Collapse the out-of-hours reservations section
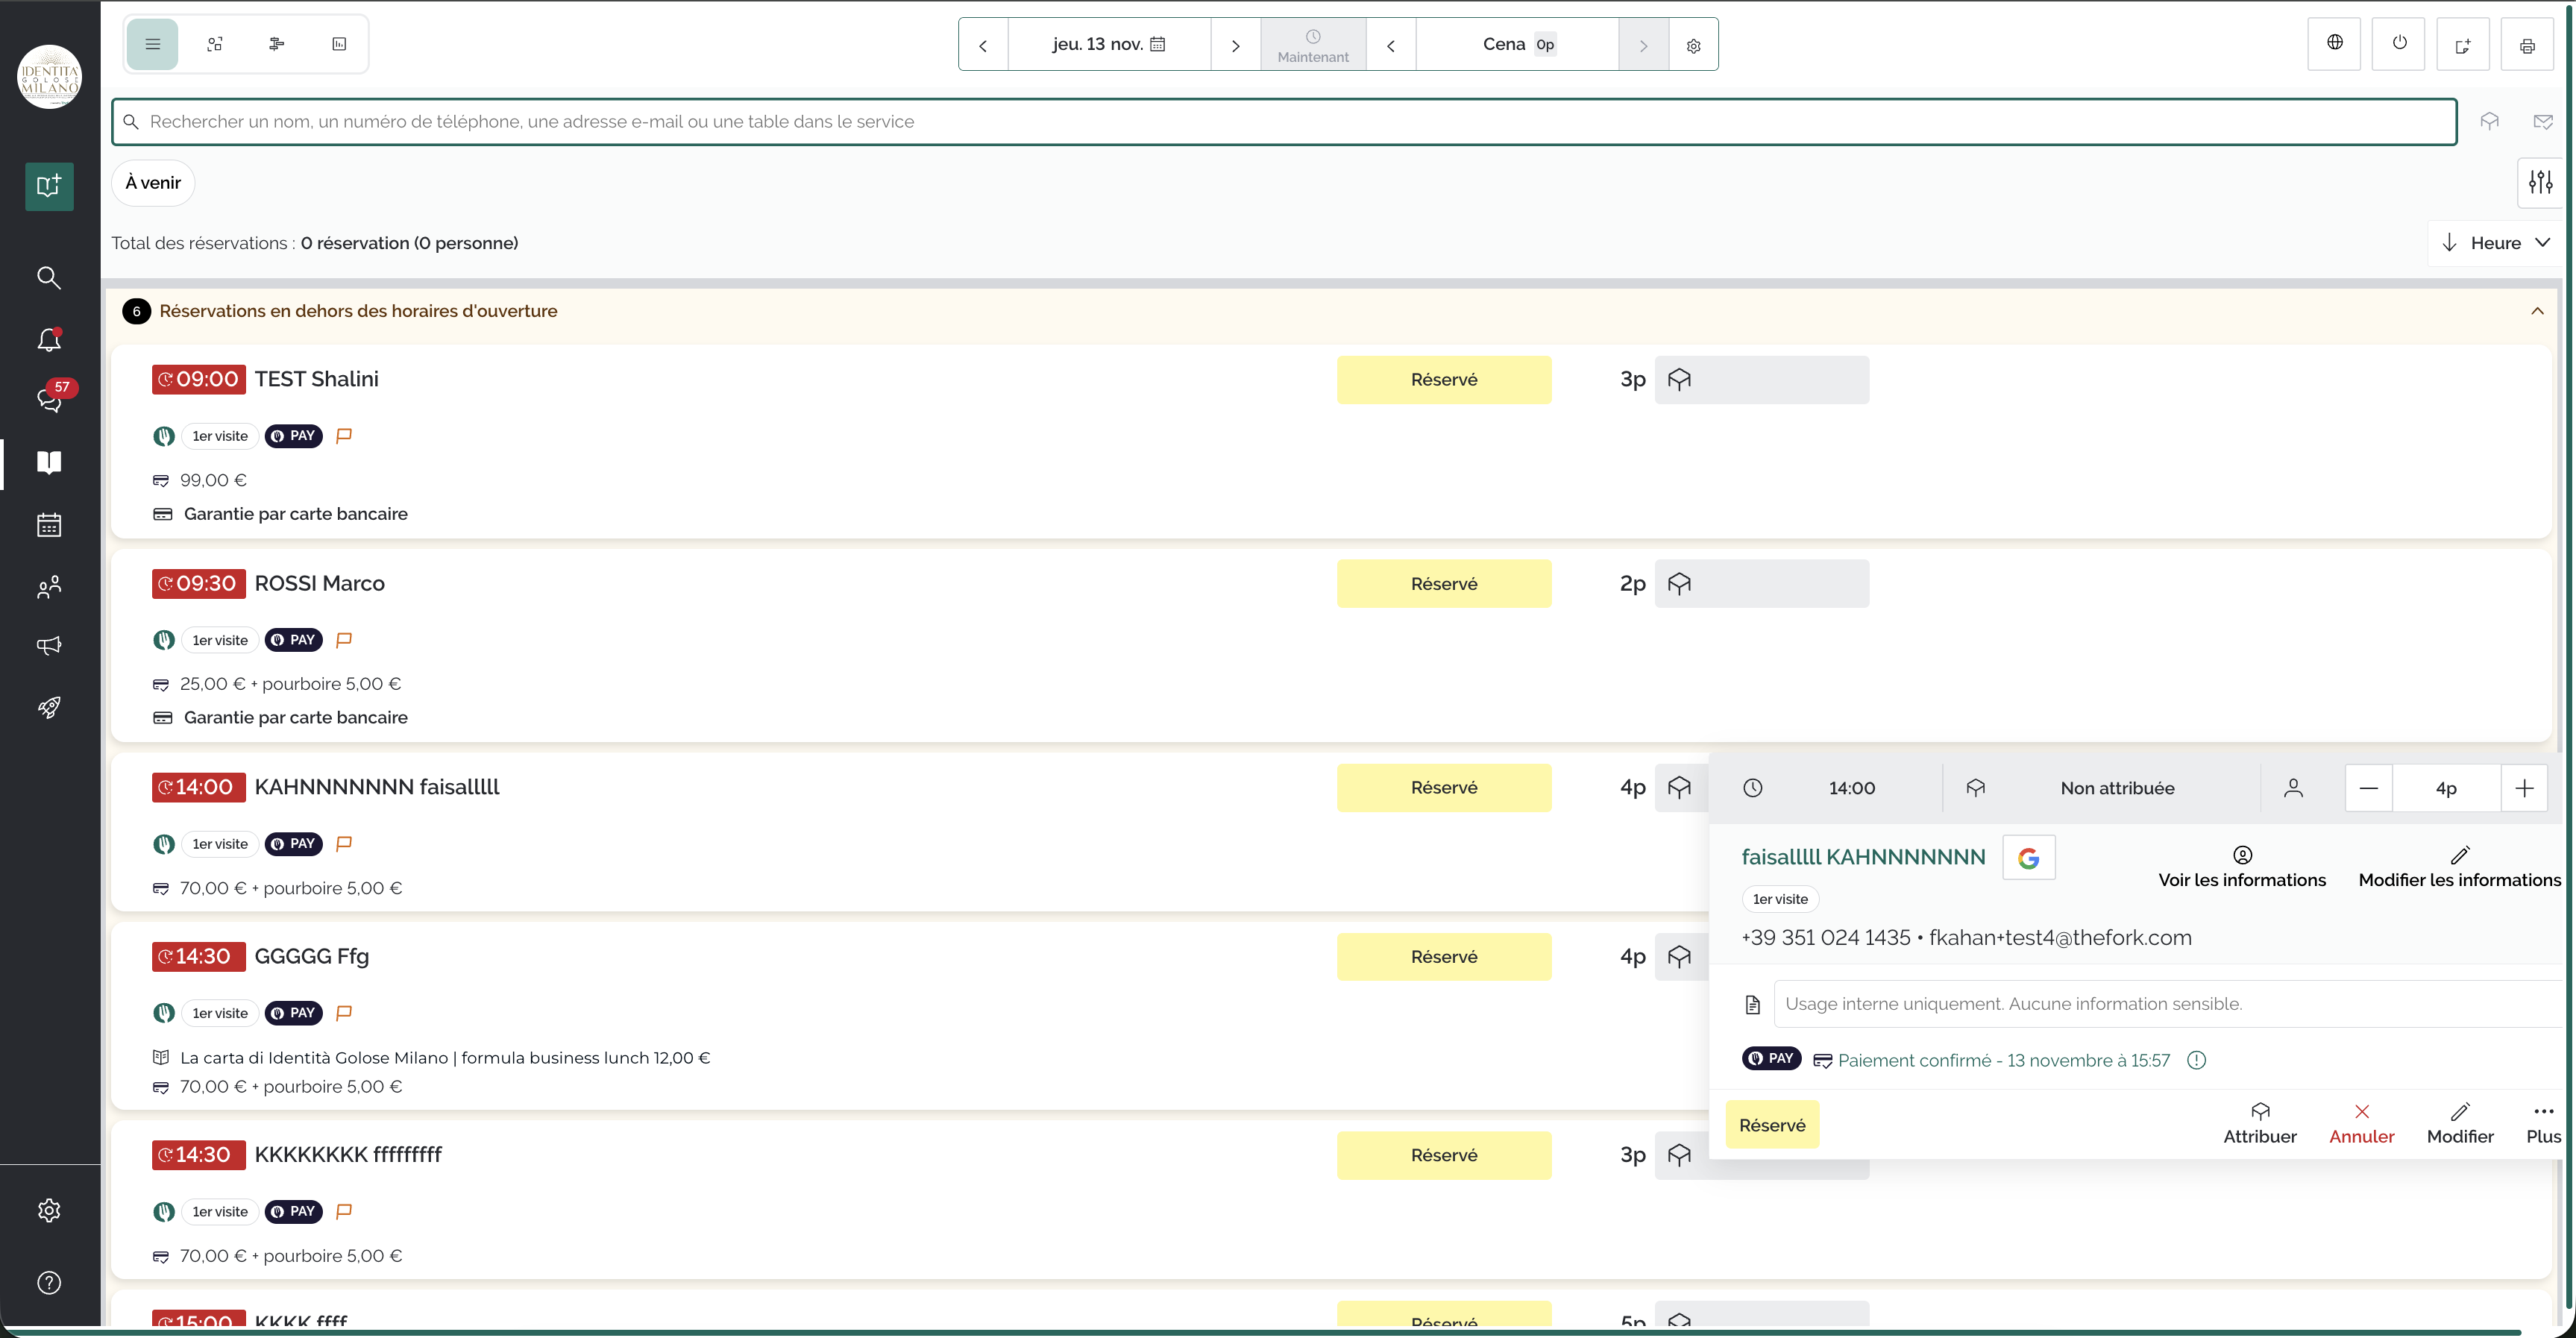 tap(2537, 310)
